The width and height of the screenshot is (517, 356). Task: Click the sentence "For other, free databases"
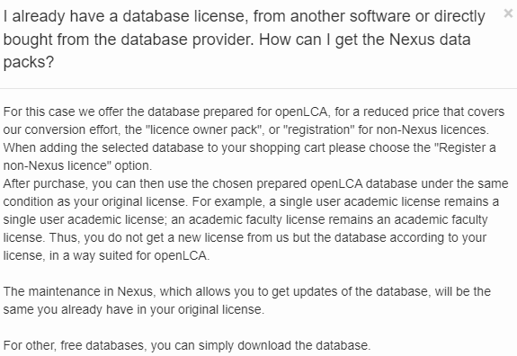(187, 345)
